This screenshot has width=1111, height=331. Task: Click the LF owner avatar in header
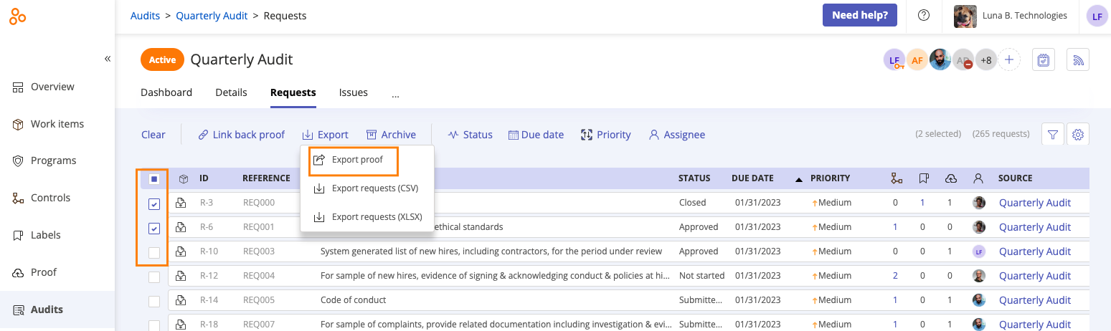(894, 60)
